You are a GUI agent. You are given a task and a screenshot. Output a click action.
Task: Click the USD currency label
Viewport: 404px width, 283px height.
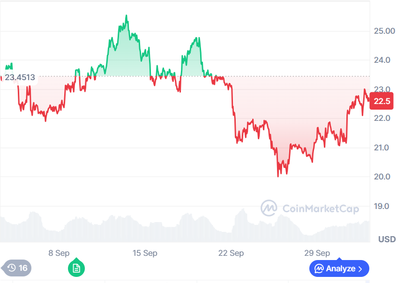pos(387,239)
